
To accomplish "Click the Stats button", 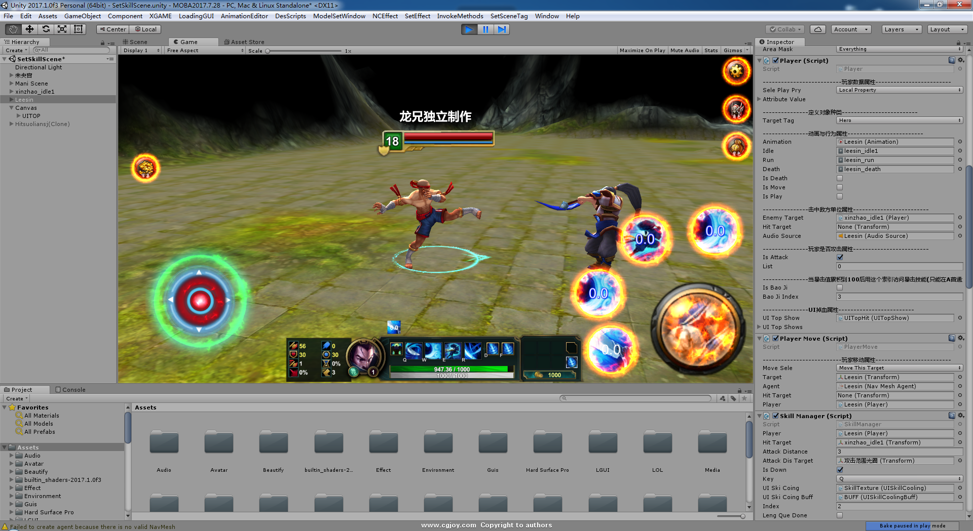I will 711,51.
